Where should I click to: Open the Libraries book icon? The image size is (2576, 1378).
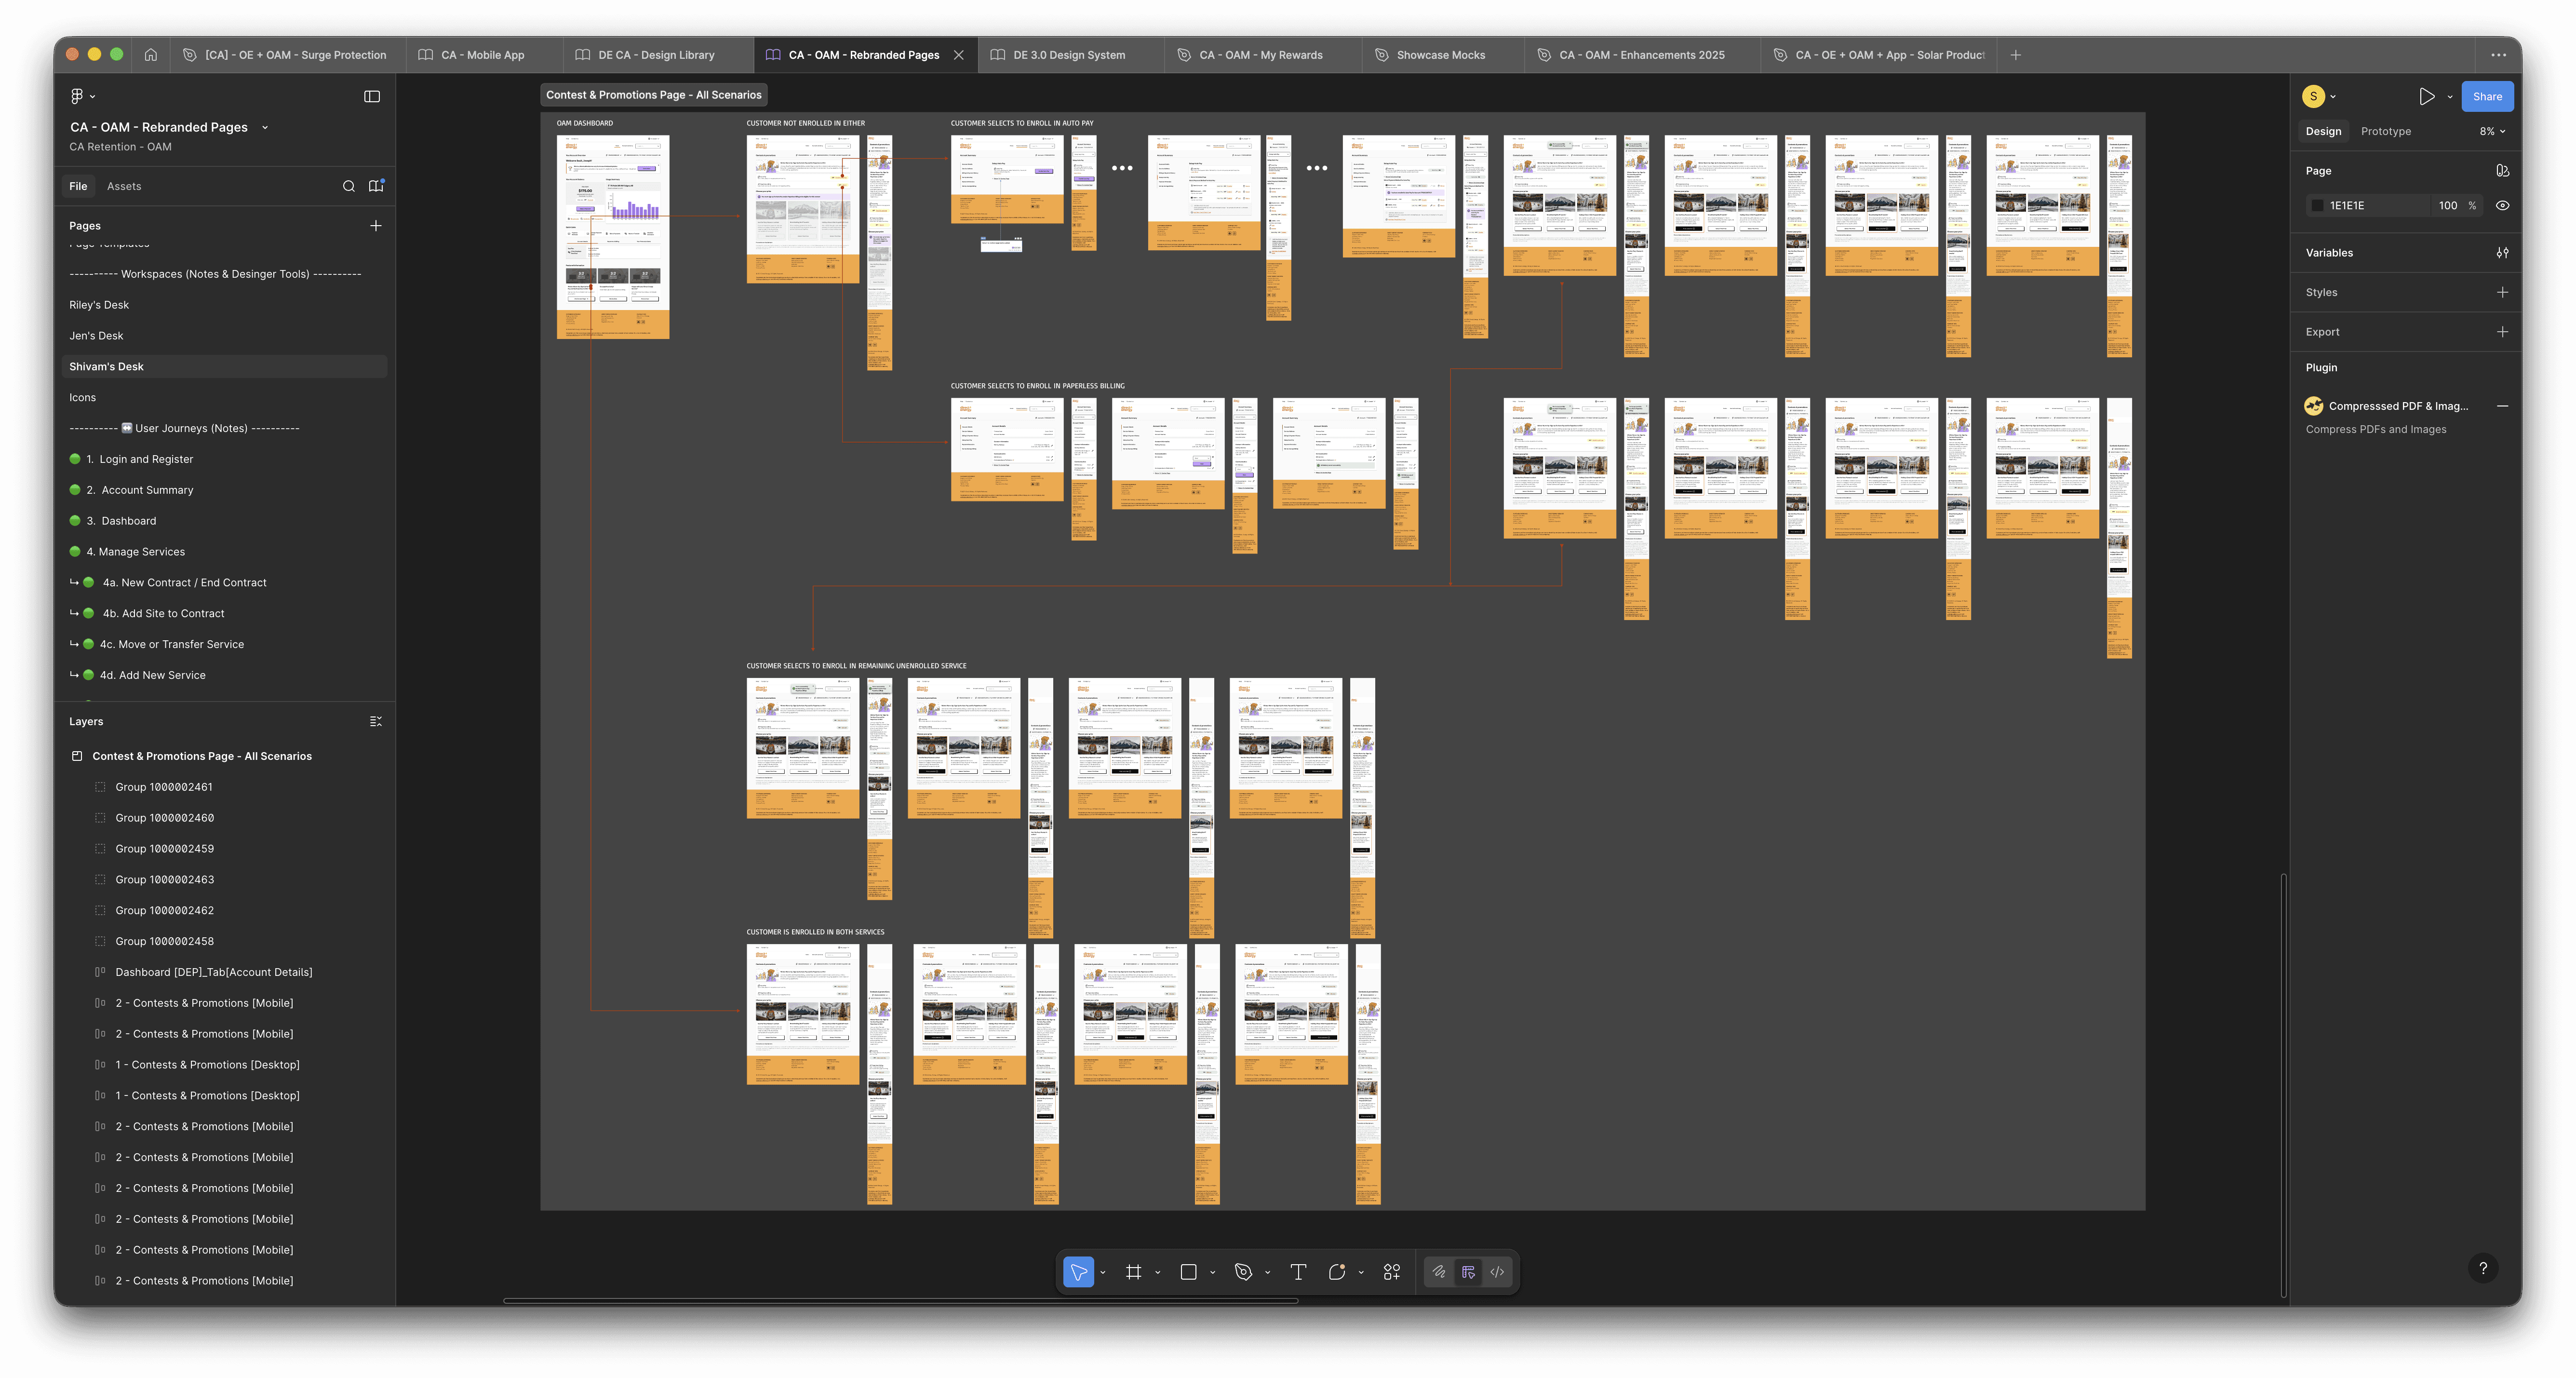[x=376, y=186]
